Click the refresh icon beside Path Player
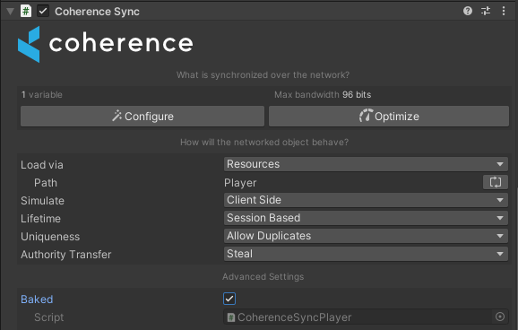 click(x=496, y=182)
